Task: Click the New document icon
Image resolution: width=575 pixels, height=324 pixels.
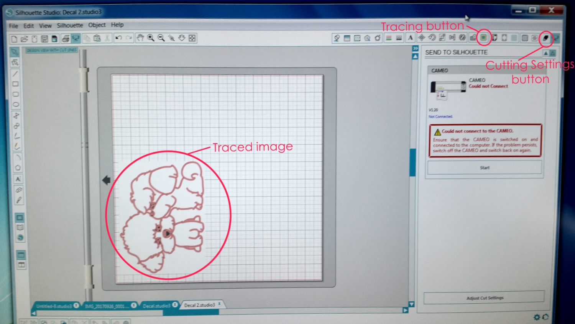Action: click(14, 39)
